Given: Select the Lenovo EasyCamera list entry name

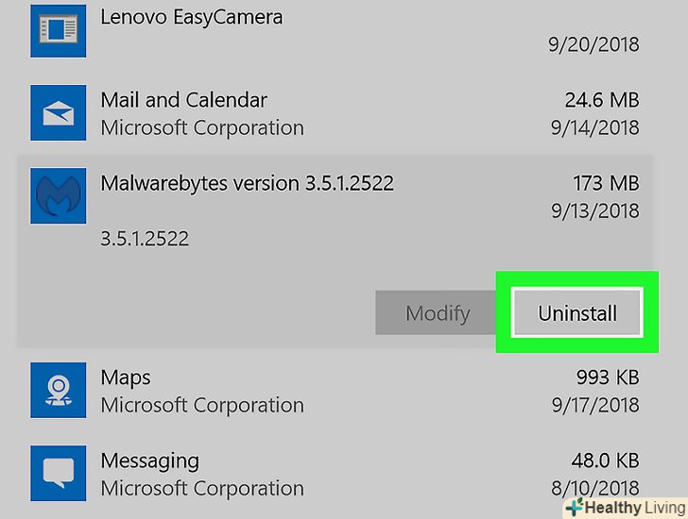Looking at the screenshot, I should 191,17.
